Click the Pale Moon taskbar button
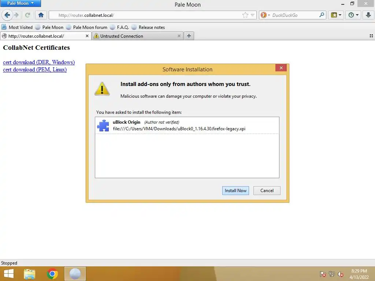 75,274
